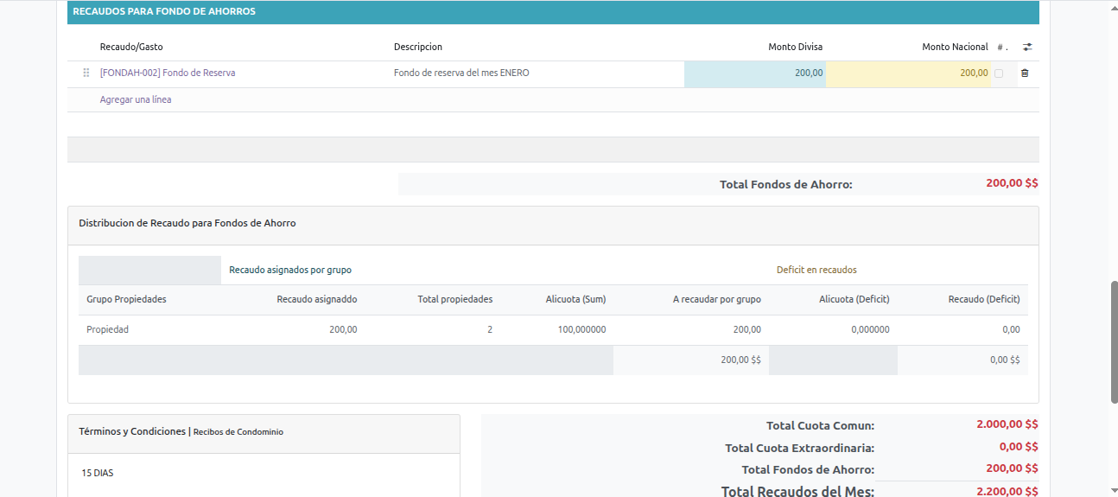Open the [FONDAH-002] Fondo de Reserva record
The width and height of the screenshot is (1118, 497).
(168, 73)
